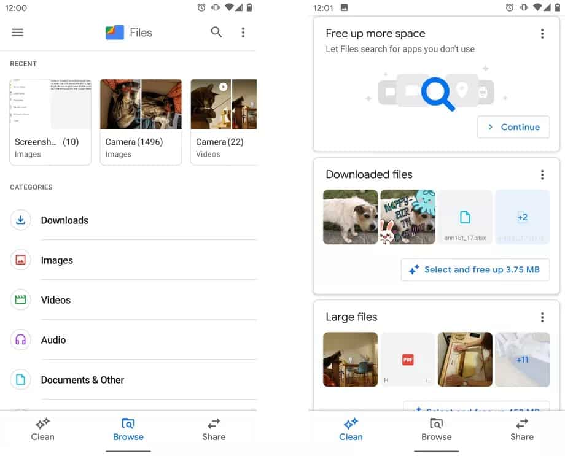Image resolution: width=565 pixels, height=456 pixels.
Task: Open the hamburger navigation menu
Action: pos(17,33)
